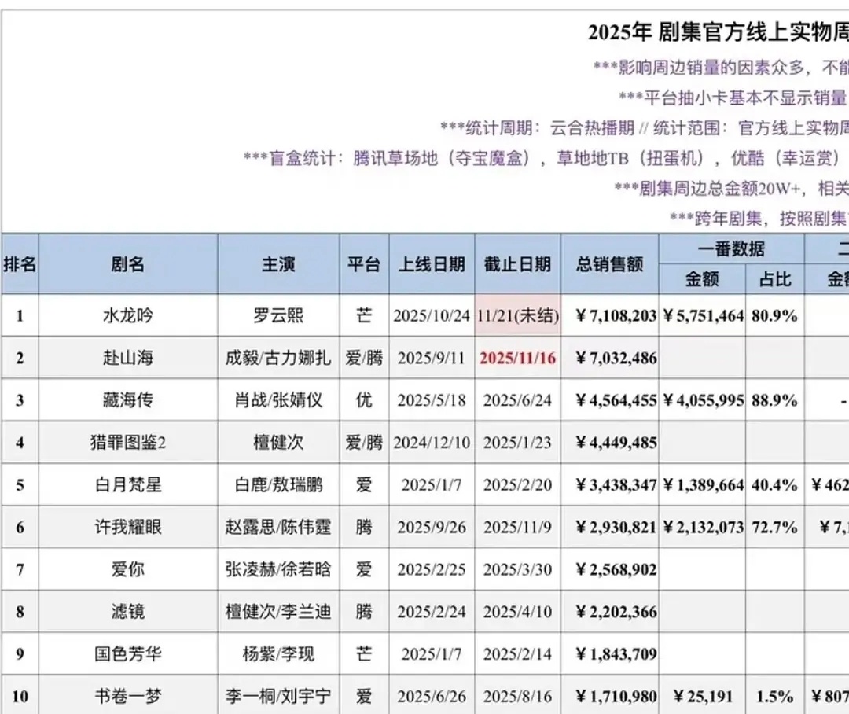Select the 藏海传 drama name cell
Viewport: 849px width, 714px height.
tap(128, 399)
